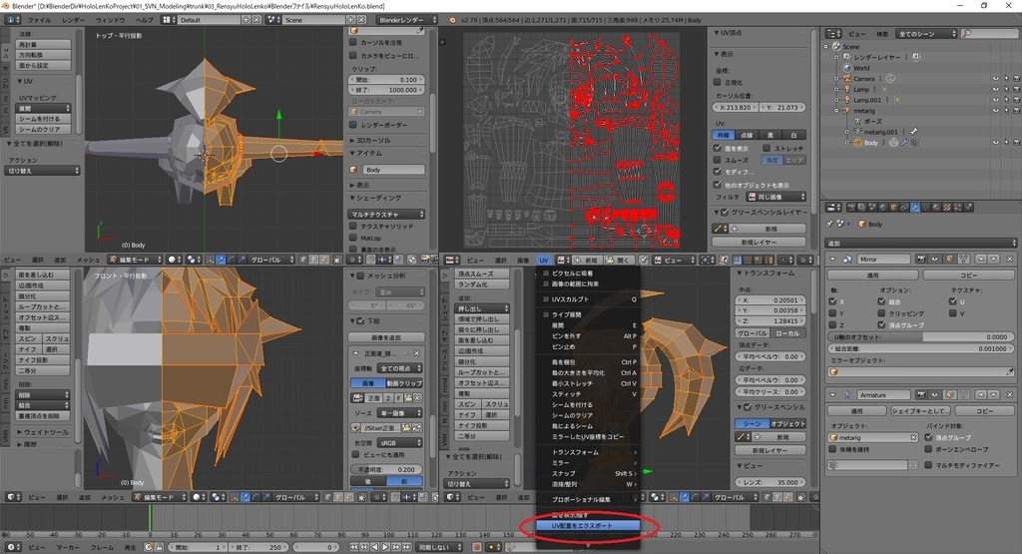Viewport: 1022px width, 554px height.
Task: Click the Body object wrench modifier icon in outliner
Action: coord(904,143)
